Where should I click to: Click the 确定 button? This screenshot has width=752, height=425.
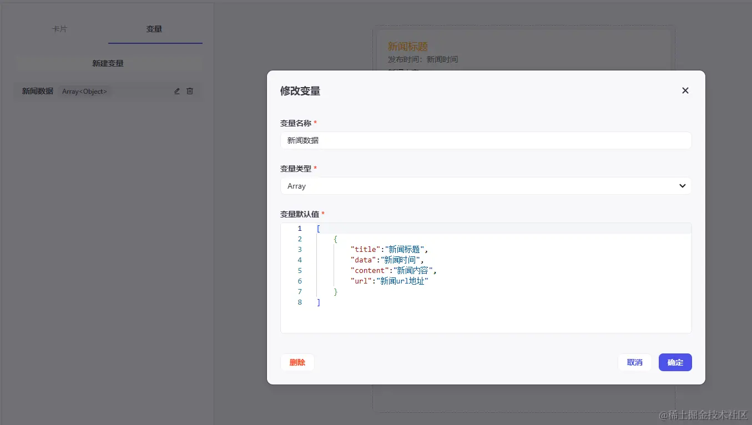(x=675, y=362)
